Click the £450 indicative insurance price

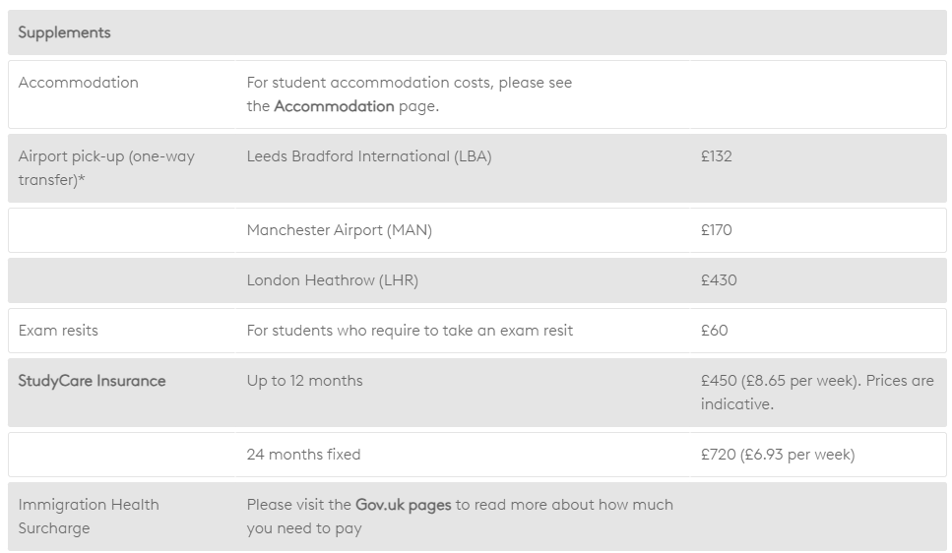(x=817, y=392)
